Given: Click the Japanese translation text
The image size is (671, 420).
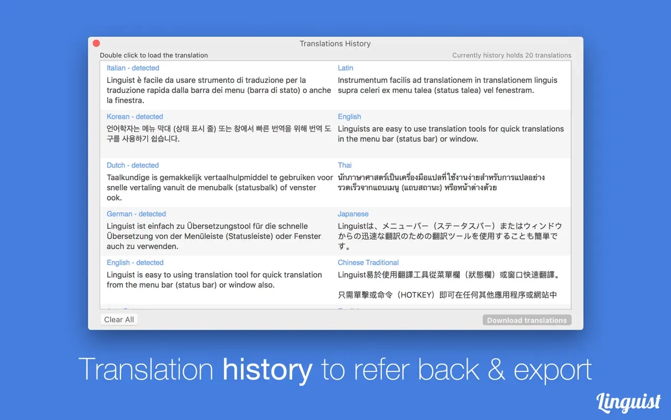Looking at the screenshot, I should 449,236.
